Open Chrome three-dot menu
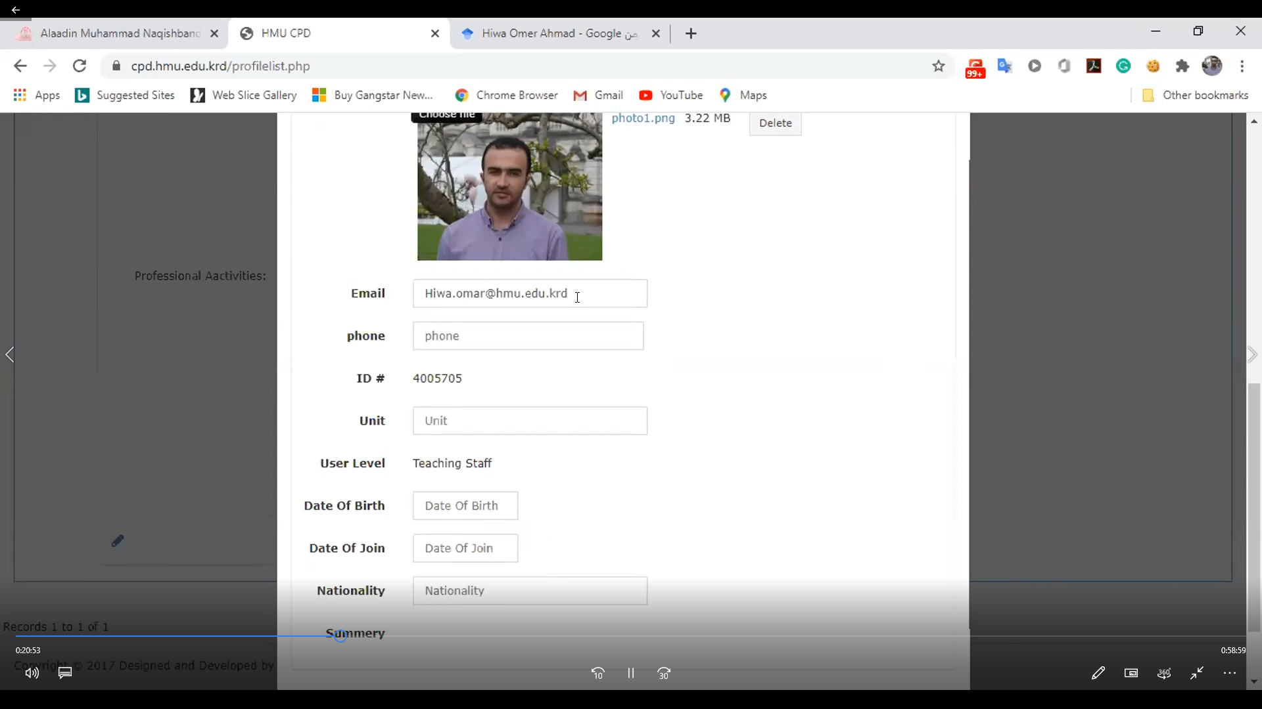This screenshot has width=1262, height=709. tap(1242, 66)
